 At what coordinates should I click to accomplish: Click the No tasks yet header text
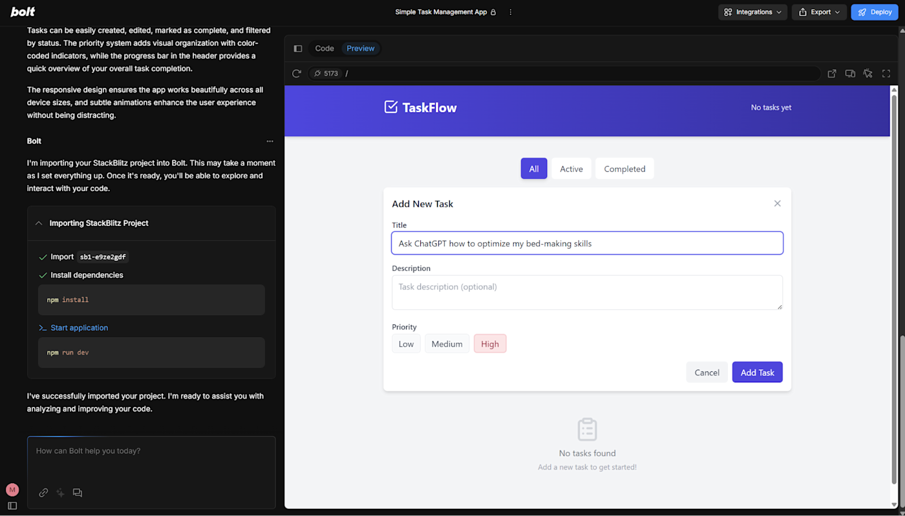pyautogui.click(x=771, y=107)
